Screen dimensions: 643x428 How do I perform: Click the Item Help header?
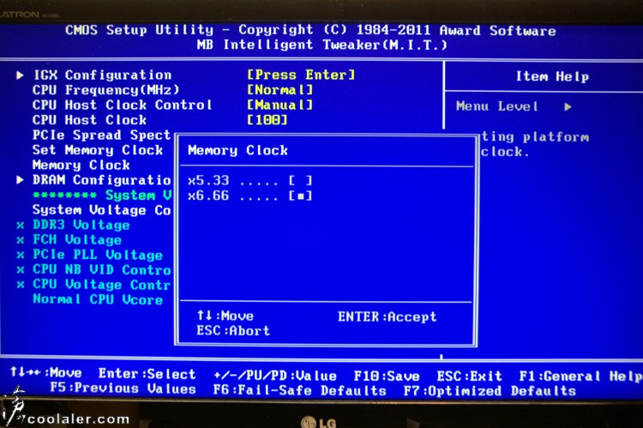(x=552, y=76)
